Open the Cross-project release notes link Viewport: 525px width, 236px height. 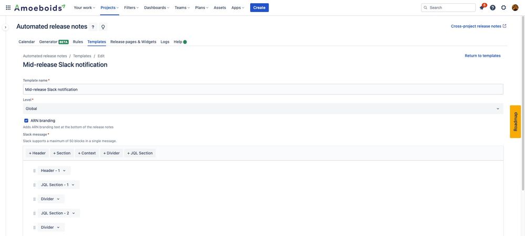pos(478,26)
